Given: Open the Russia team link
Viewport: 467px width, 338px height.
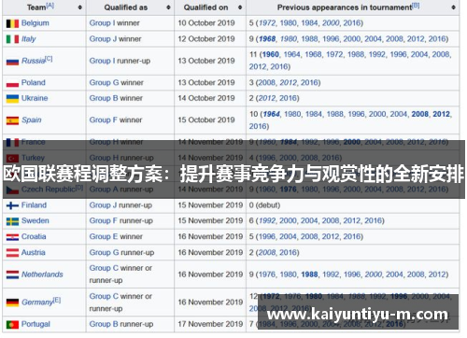Looking at the screenshot, I should (x=34, y=61).
